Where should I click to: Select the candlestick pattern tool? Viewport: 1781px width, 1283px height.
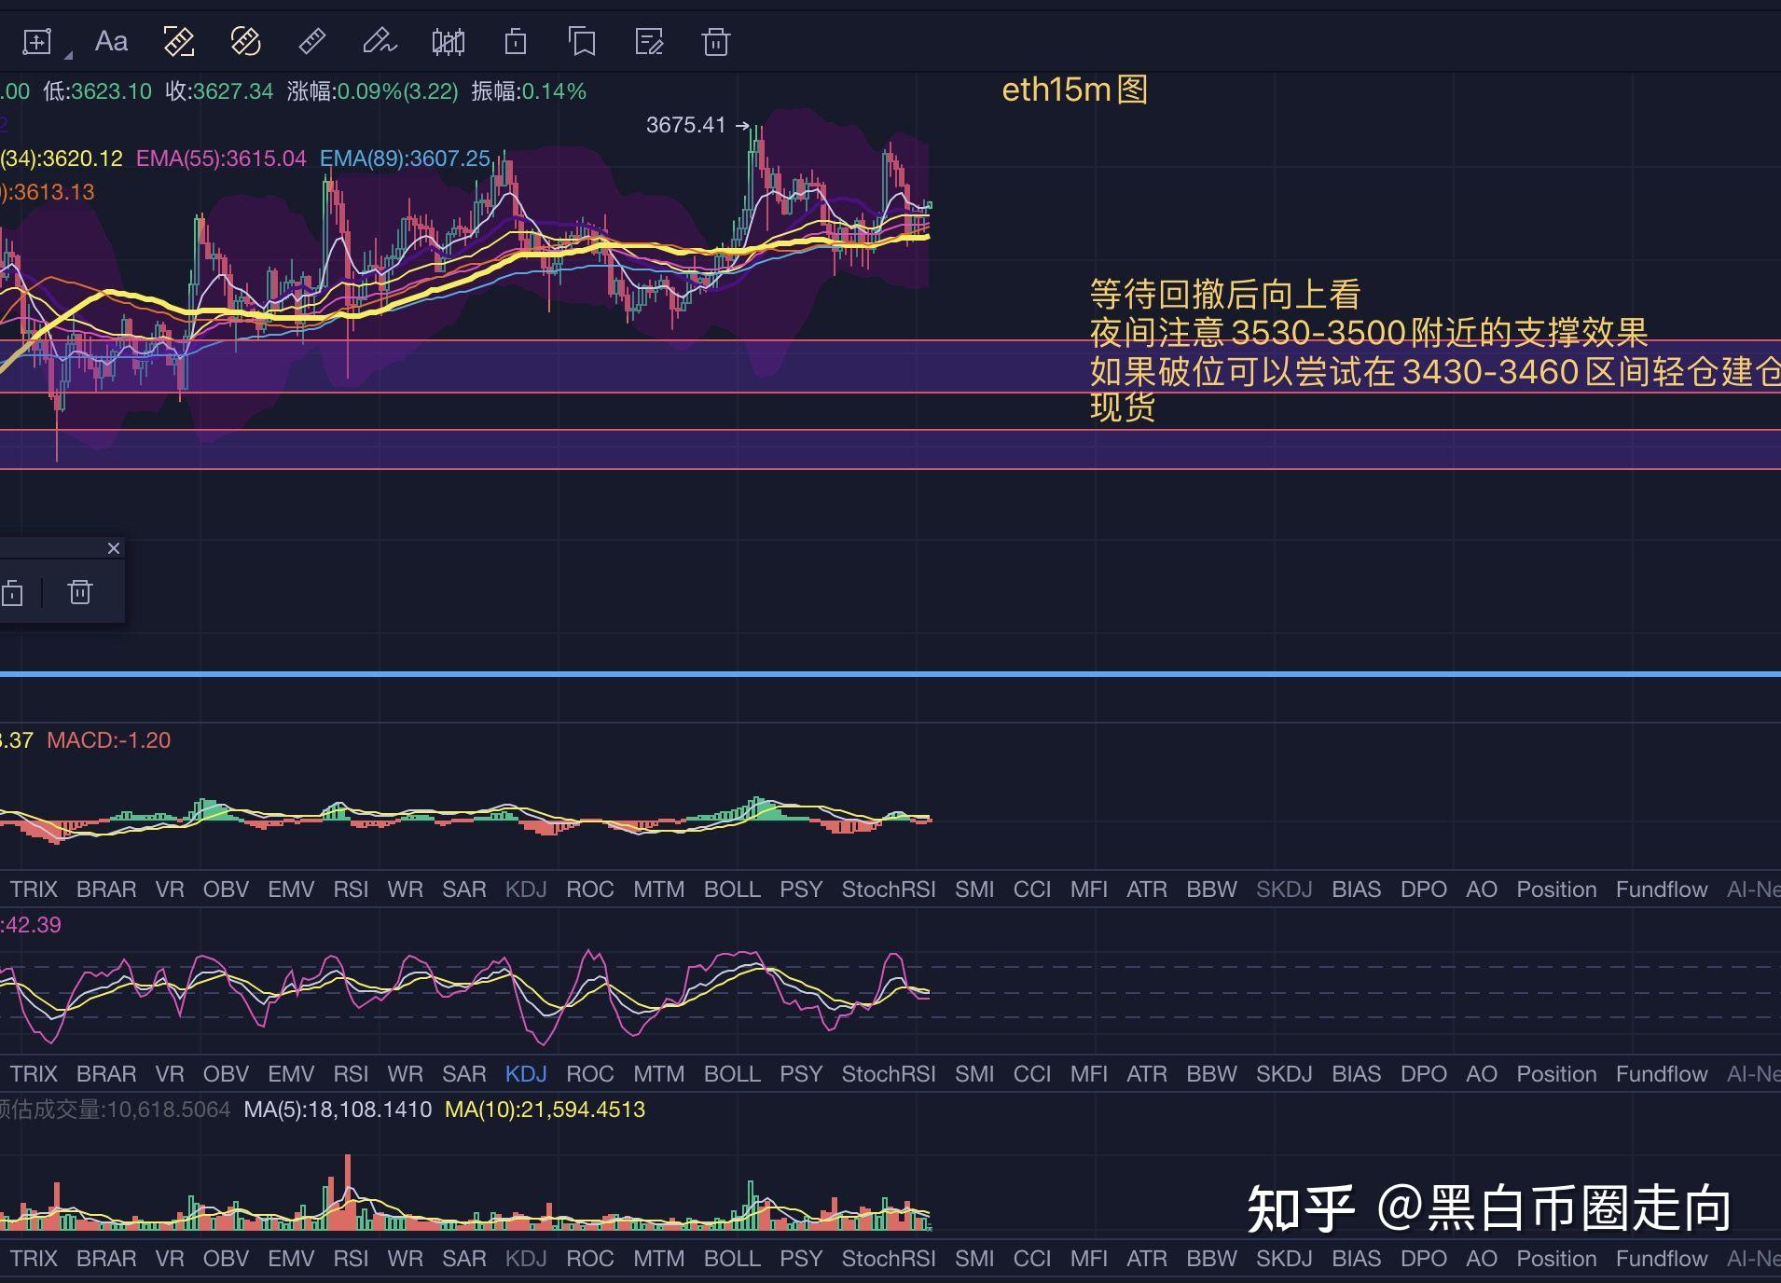(x=449, y=41)
